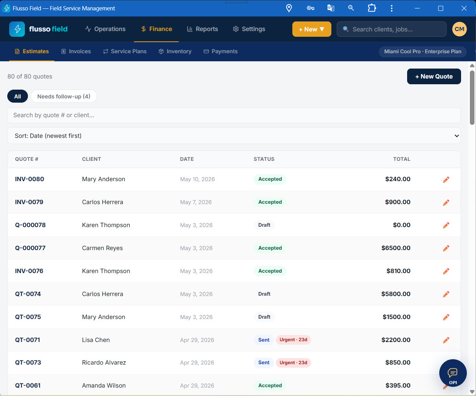Click the zoom magnifier icon in title bar
This screenshot has width=476, height=396.
pyautogui.click(x=351, y=8)
